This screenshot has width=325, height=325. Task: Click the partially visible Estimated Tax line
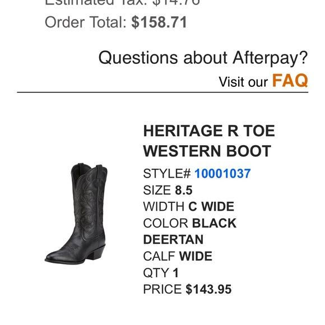pos(122,3)
